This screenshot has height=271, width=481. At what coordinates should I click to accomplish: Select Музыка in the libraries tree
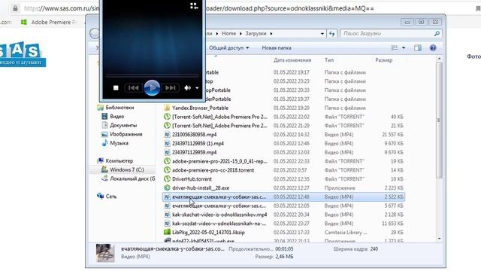(x=119, y=143)
